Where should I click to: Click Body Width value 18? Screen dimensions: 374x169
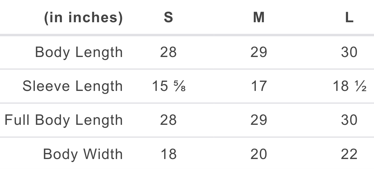click(168, 154)
